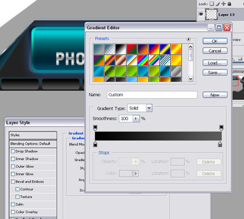This screenshot has width=244, height=219.
Task: Click the lock all padlock icon
Action: 229,4
